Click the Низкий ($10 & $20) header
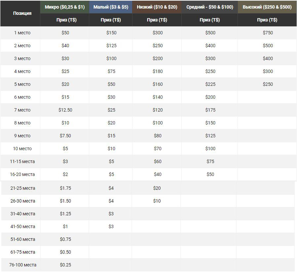 point(157,7)
